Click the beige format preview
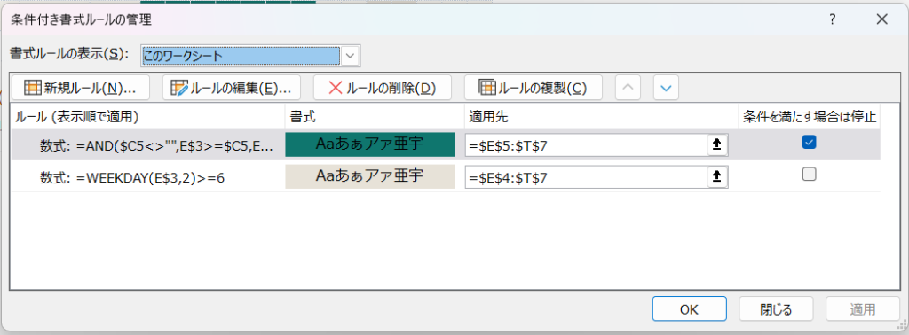909x335 pixels. pyautogui.click(x=370, y=176)
